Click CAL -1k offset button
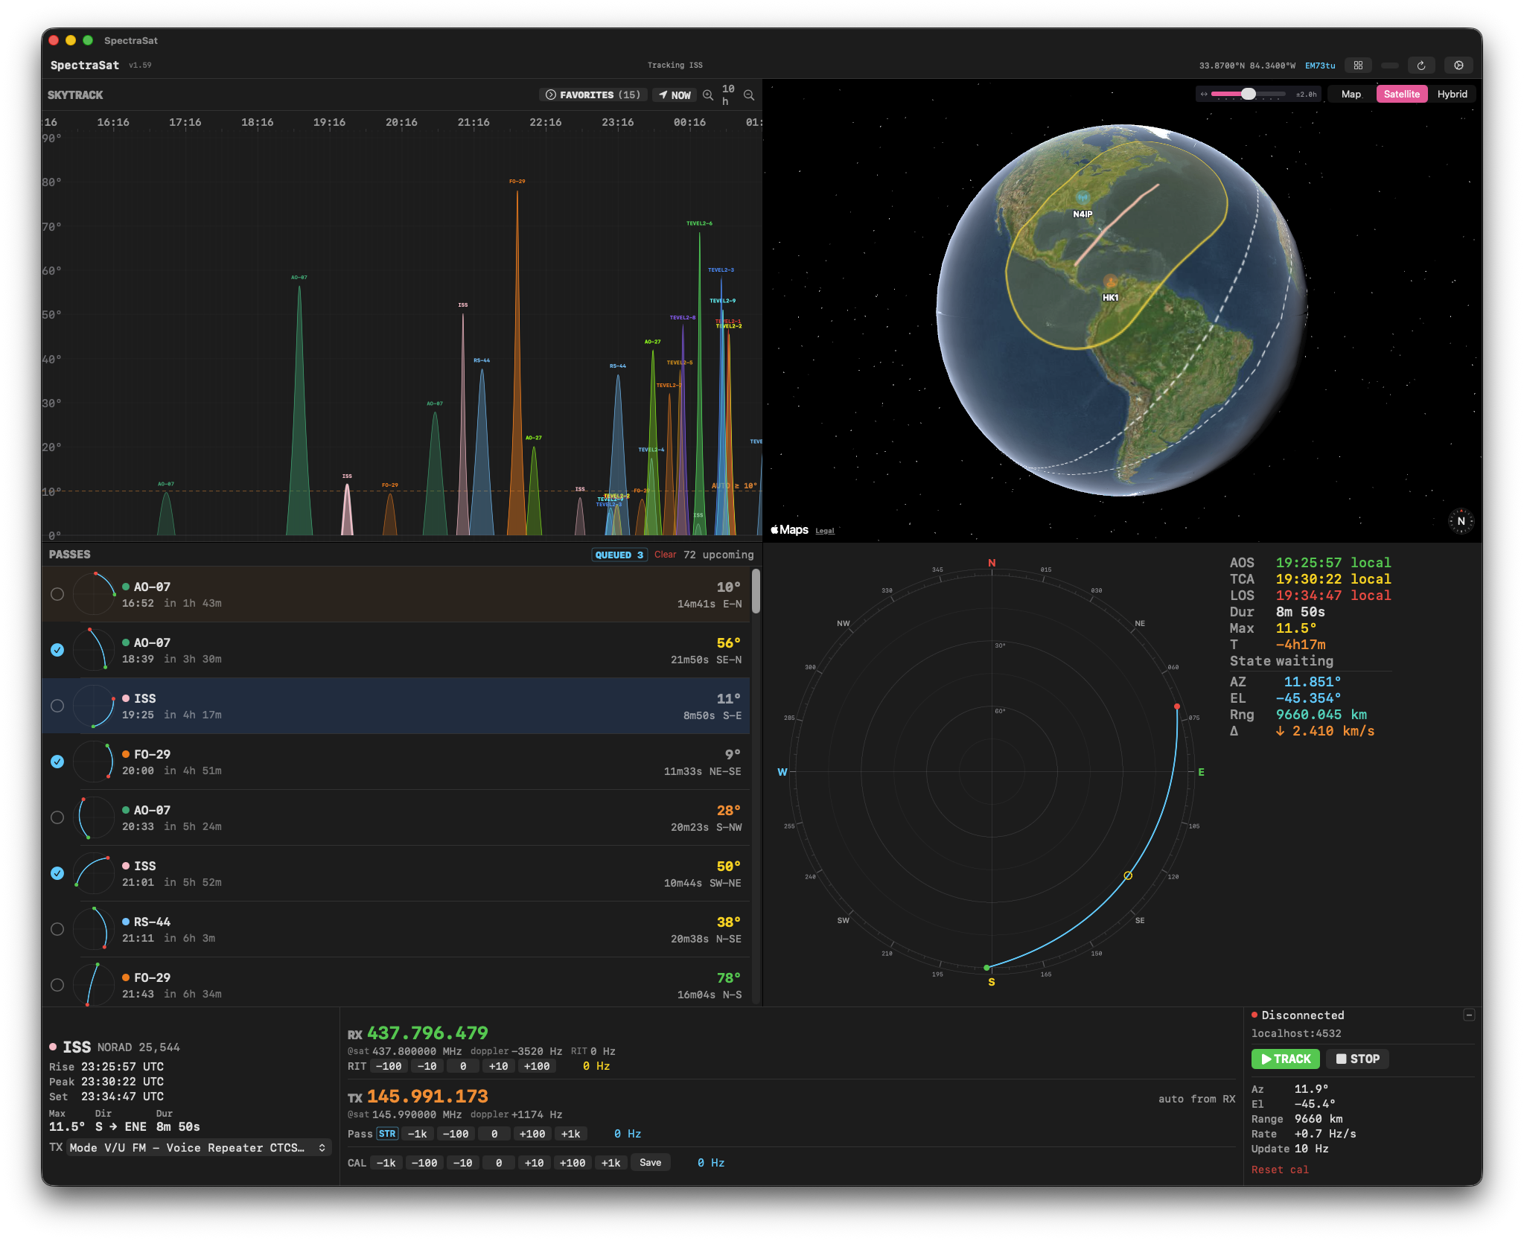Screen dimensions: 1524x1241 tap(386, 1163)
